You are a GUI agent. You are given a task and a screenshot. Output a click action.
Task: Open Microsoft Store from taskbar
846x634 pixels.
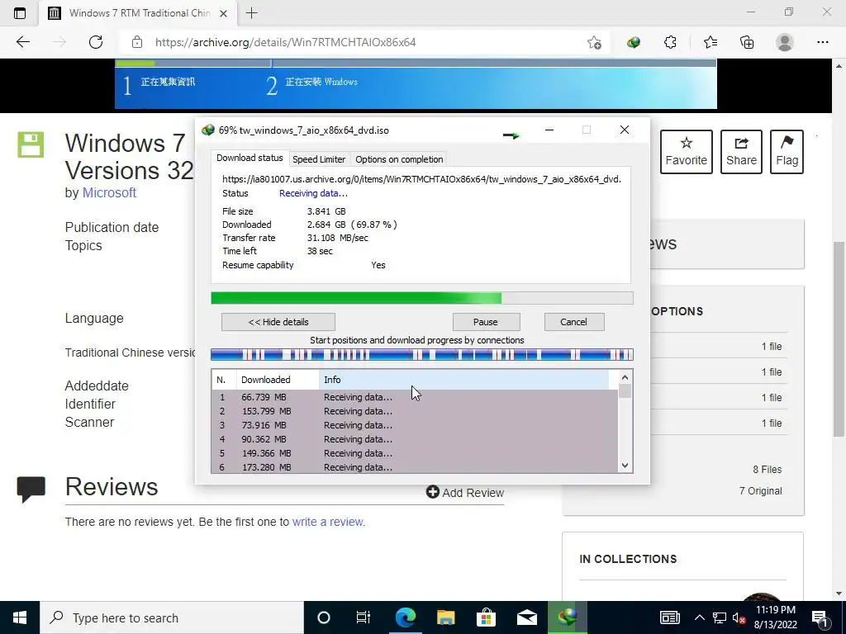[x=486, y=617]
